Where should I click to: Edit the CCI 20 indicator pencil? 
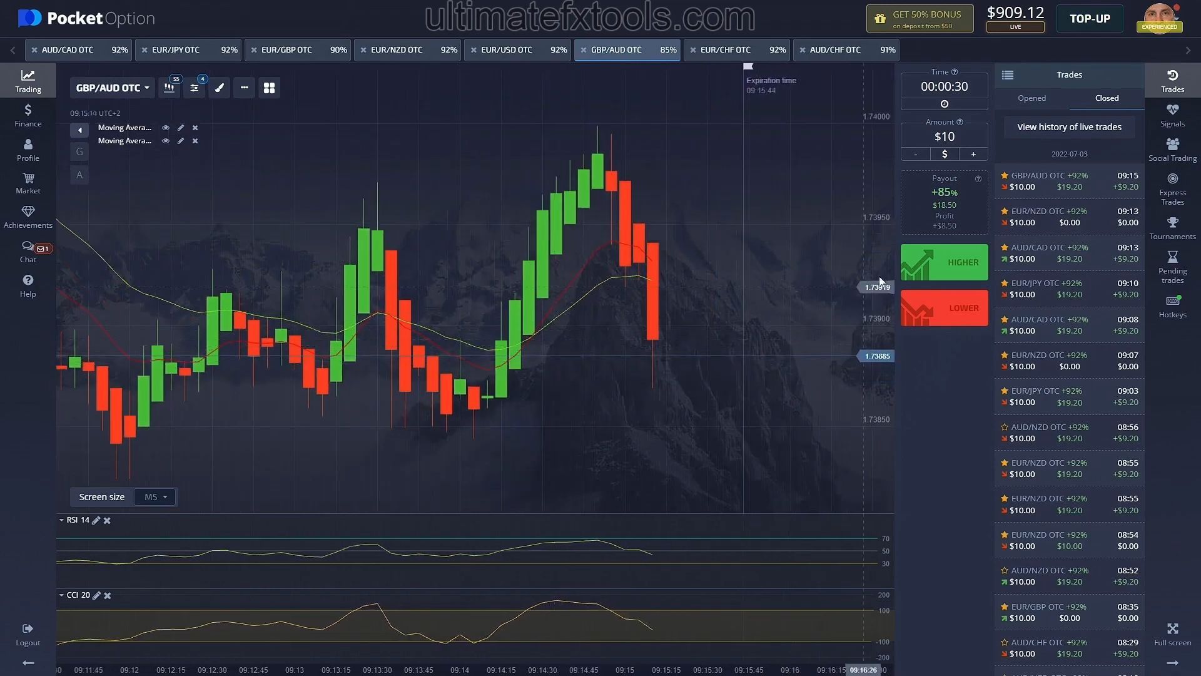point(96,596)
